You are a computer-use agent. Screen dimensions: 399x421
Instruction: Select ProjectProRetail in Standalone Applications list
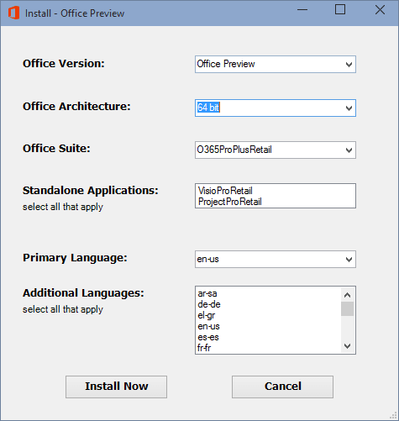tap(230, 202)
